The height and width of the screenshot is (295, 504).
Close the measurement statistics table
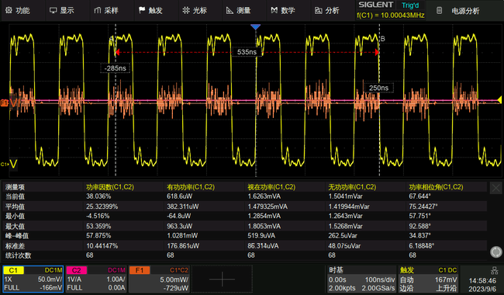pyautogui.click(x=495, y=188)
